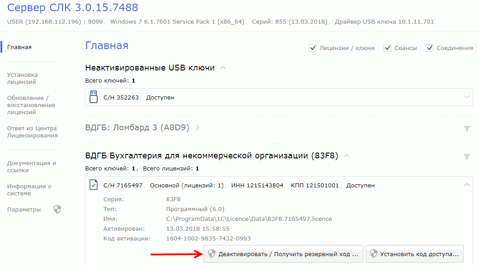Click the ВДГБ: Ломбард 3 (A8D9) heading
479x265 pixels.
coord(137,127)
